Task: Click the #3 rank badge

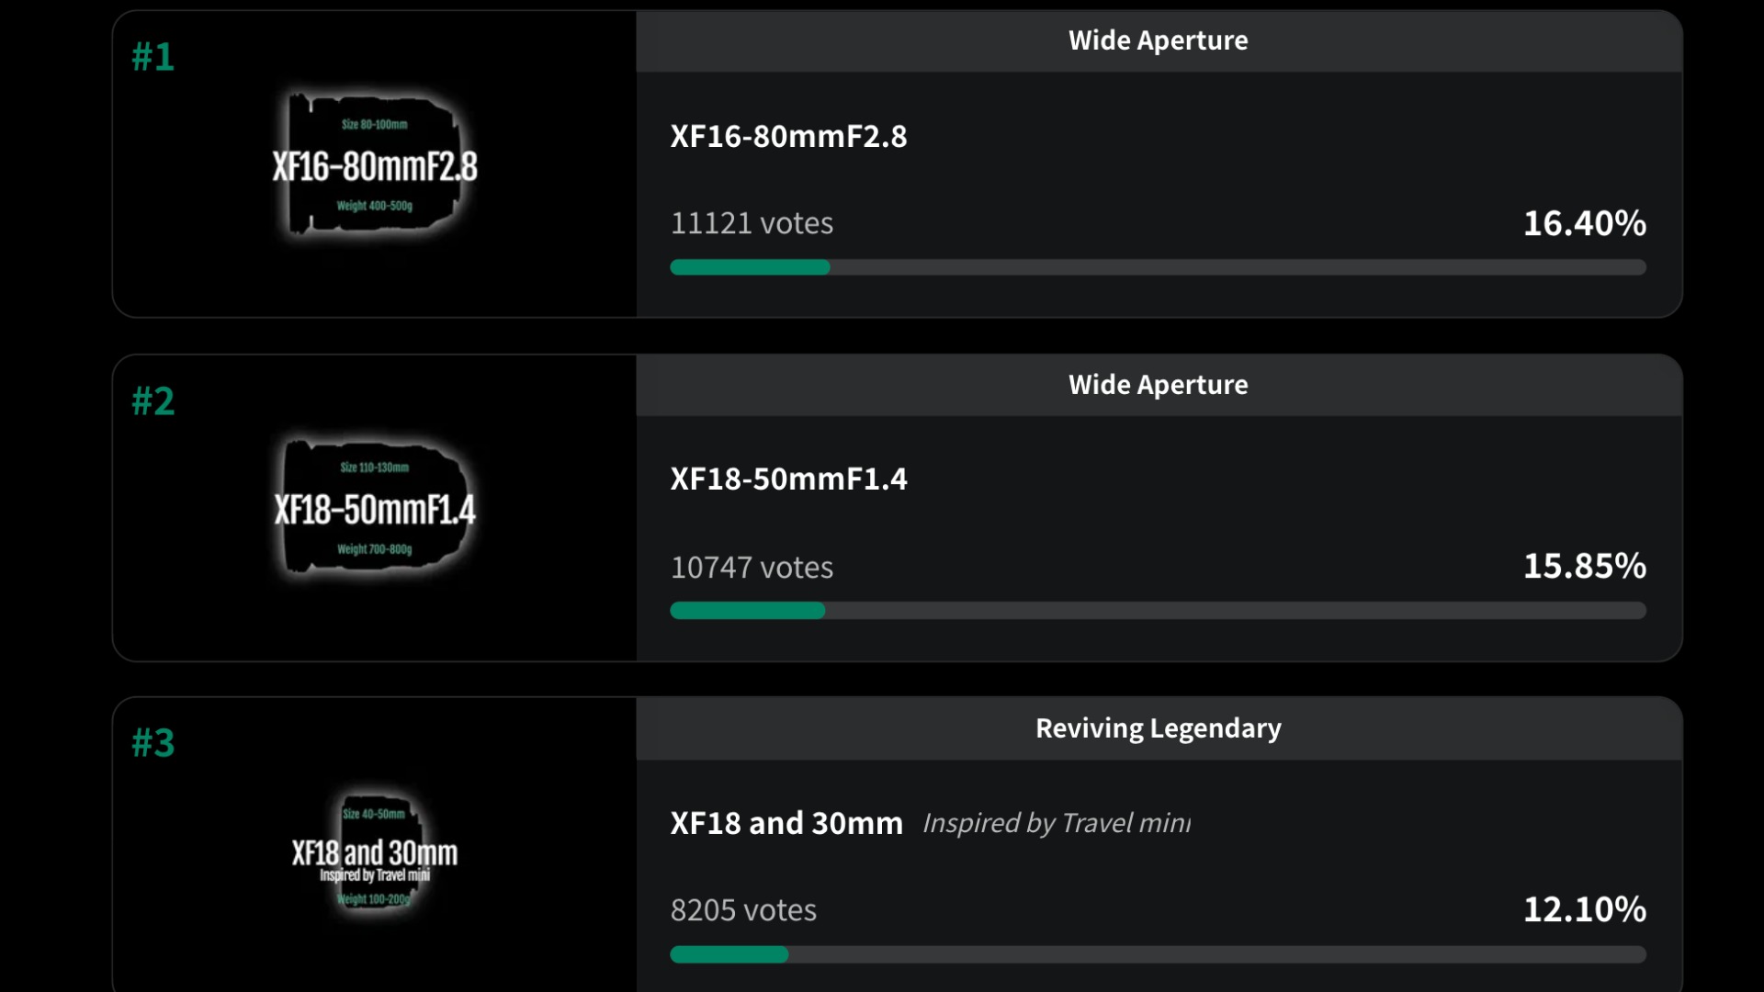Action: click(x=153, y=743)
